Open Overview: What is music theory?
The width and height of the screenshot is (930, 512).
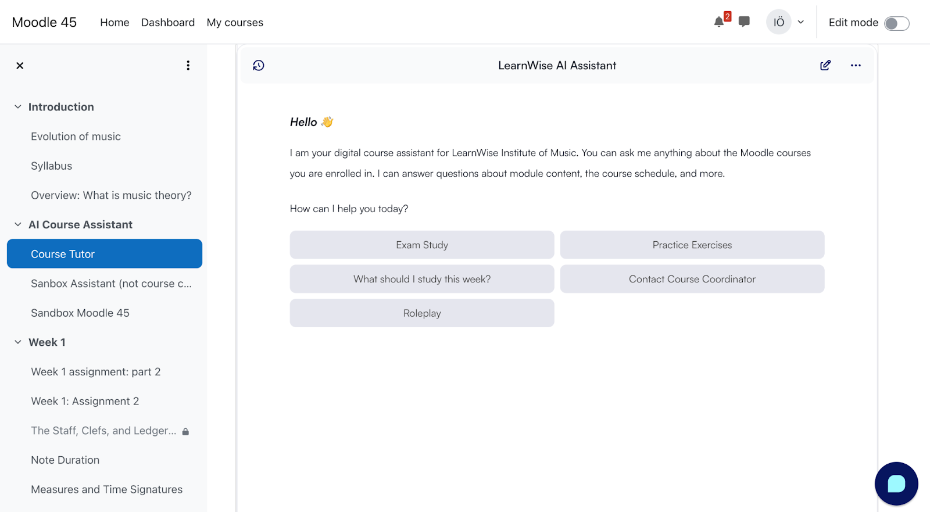pyautogui.click(x=111, y=195)
